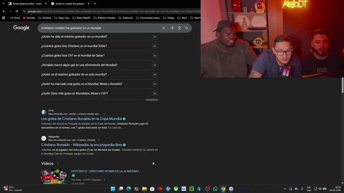Open Copilot from the taskbar

pyautogui.click(x=137, y=189)
